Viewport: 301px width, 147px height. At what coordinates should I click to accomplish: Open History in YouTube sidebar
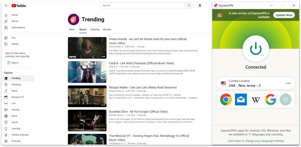tap(18, 44)
